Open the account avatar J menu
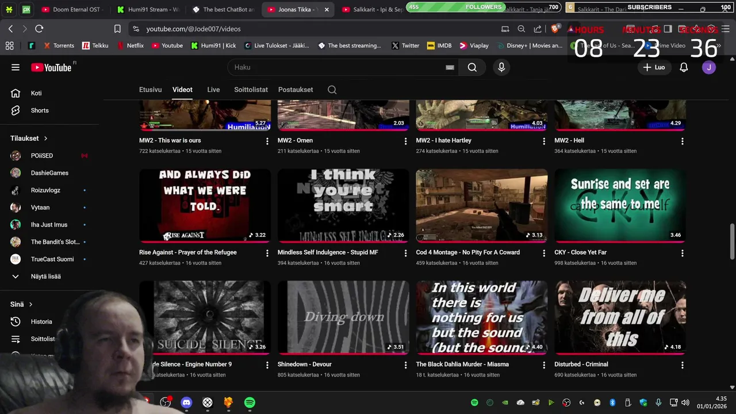The image size is (736, 414). pos(709,67)
